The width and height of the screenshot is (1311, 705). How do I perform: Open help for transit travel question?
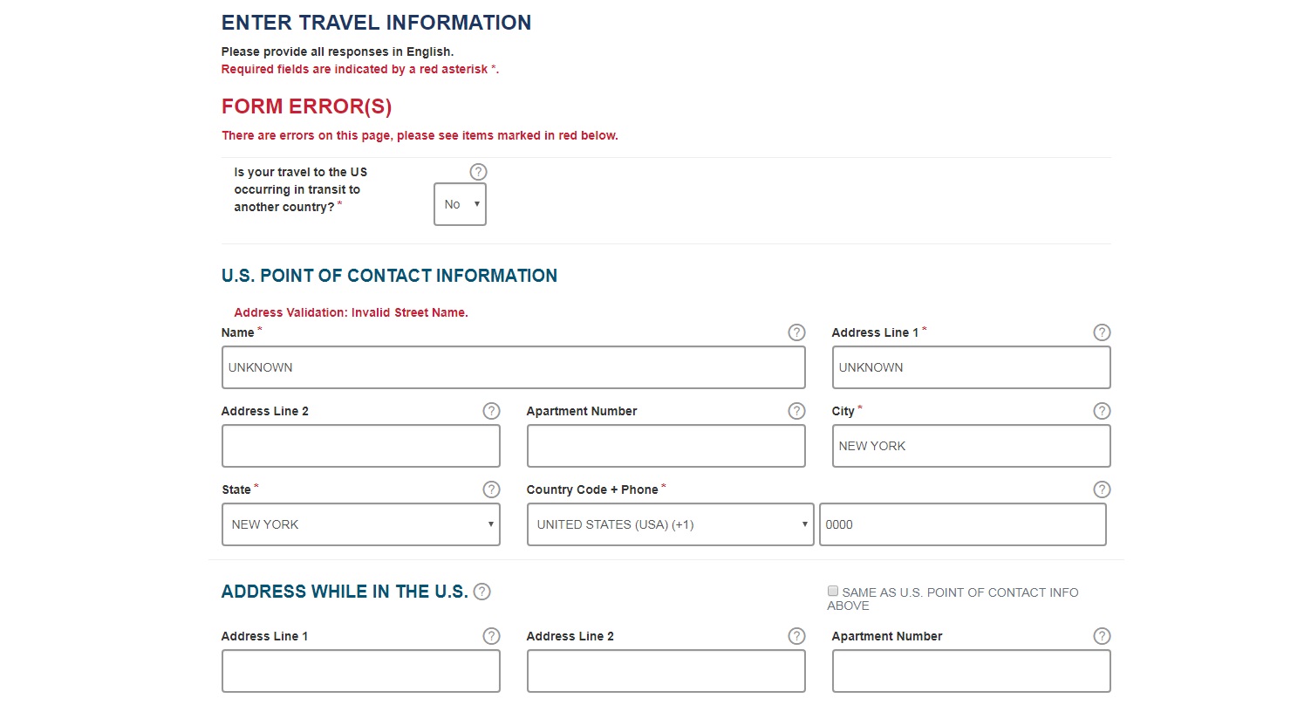click(478, 172)
